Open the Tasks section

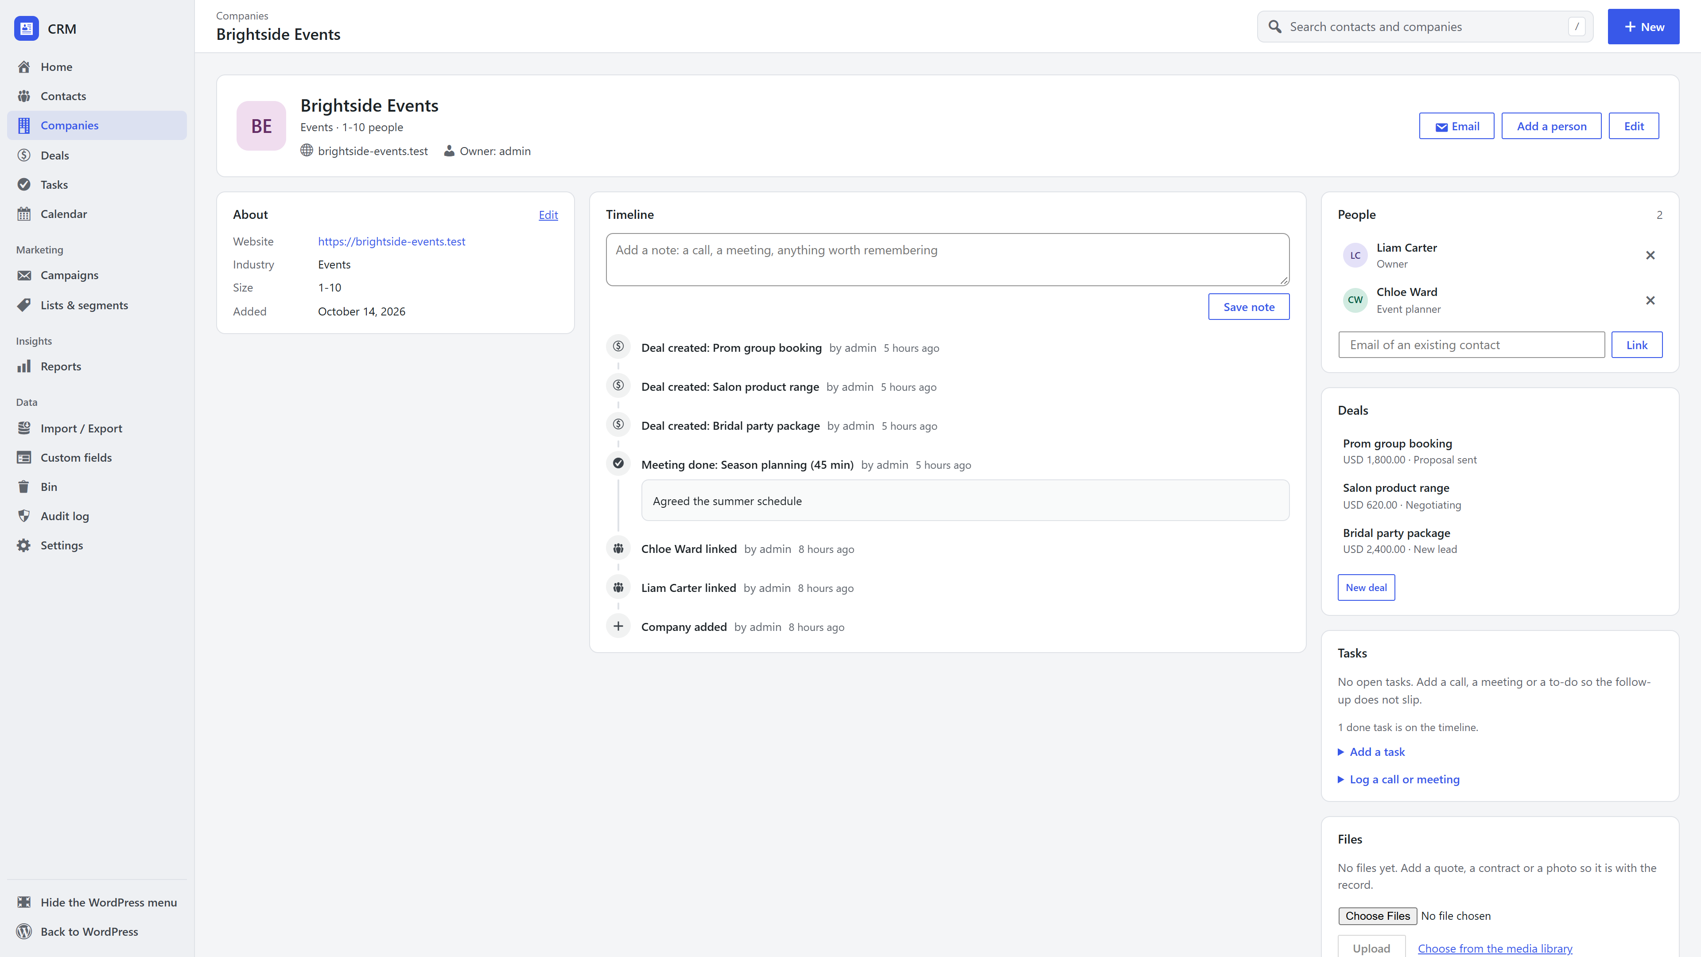[97, 184]
